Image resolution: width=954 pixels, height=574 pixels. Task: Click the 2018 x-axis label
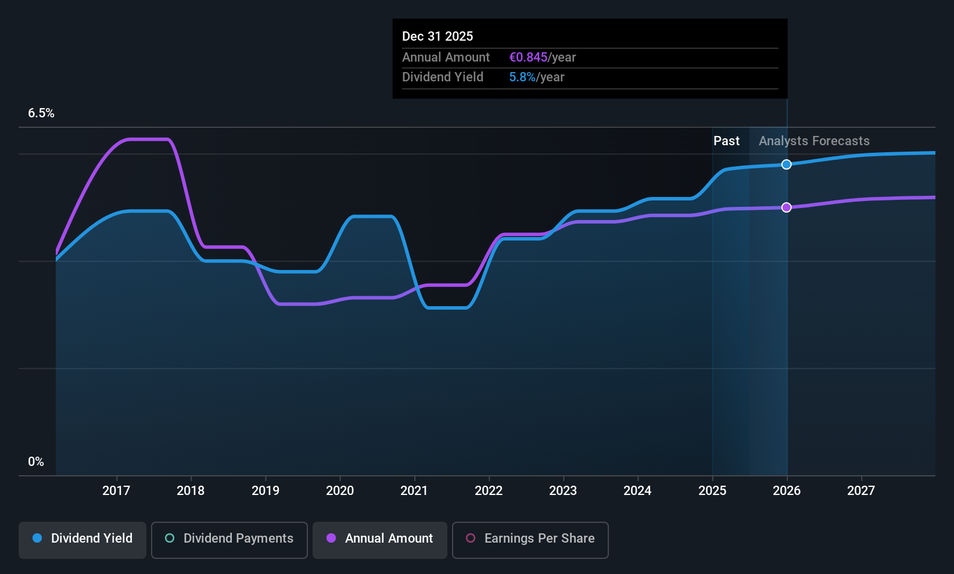click(x=191, y=490)
